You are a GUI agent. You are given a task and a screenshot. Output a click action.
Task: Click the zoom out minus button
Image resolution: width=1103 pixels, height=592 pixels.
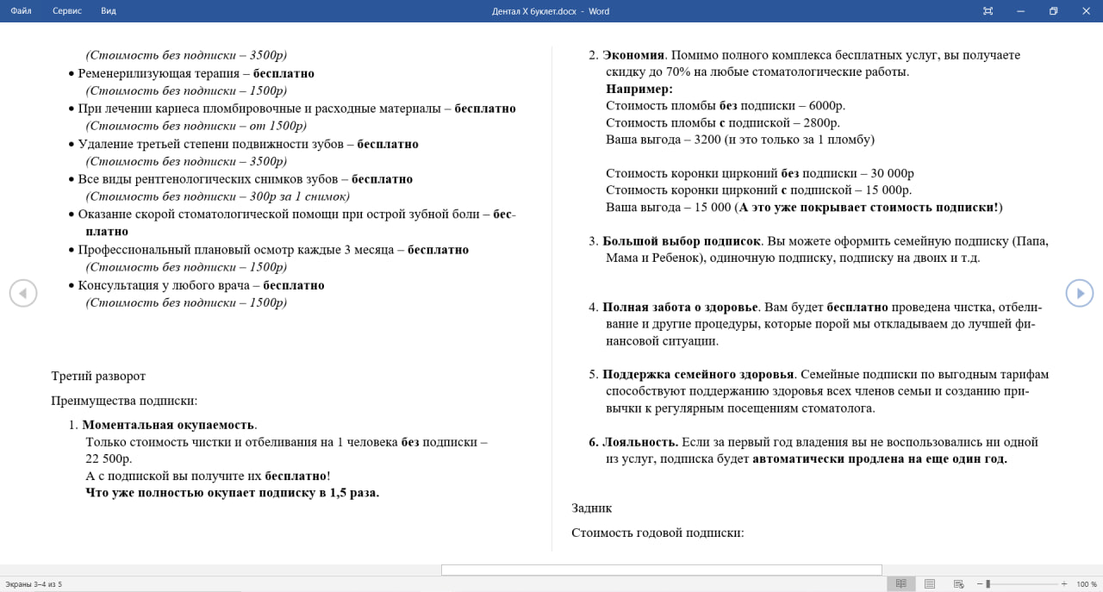(x=981, y=583)
